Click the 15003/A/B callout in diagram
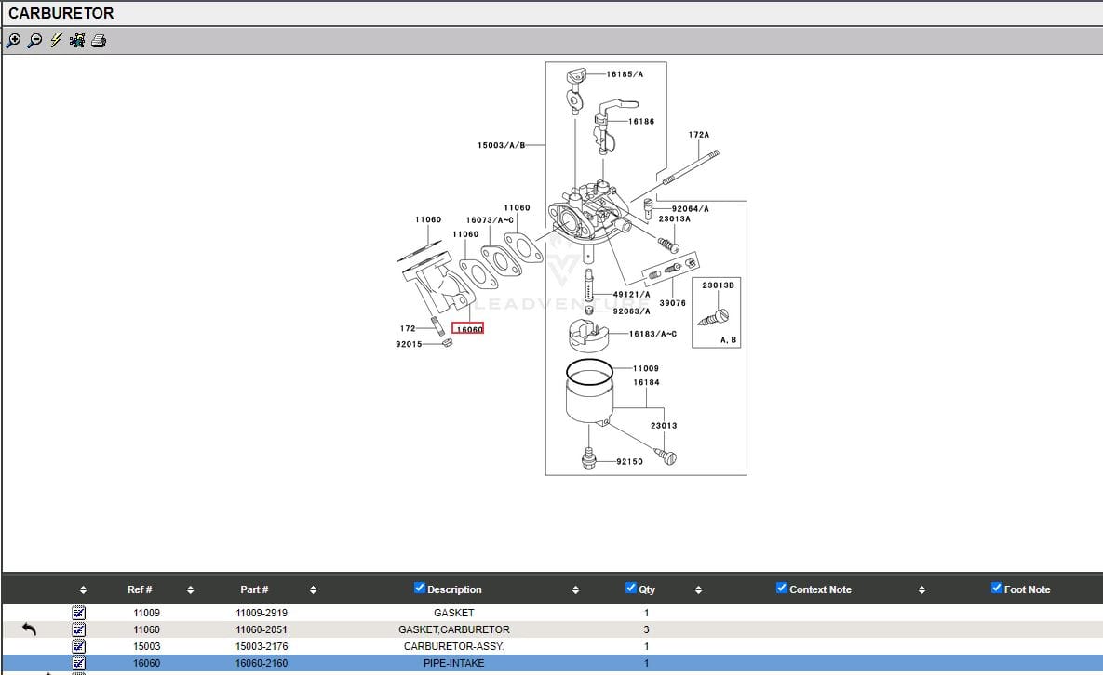The height and width of the screenshot is (675, 1103). 502,145
